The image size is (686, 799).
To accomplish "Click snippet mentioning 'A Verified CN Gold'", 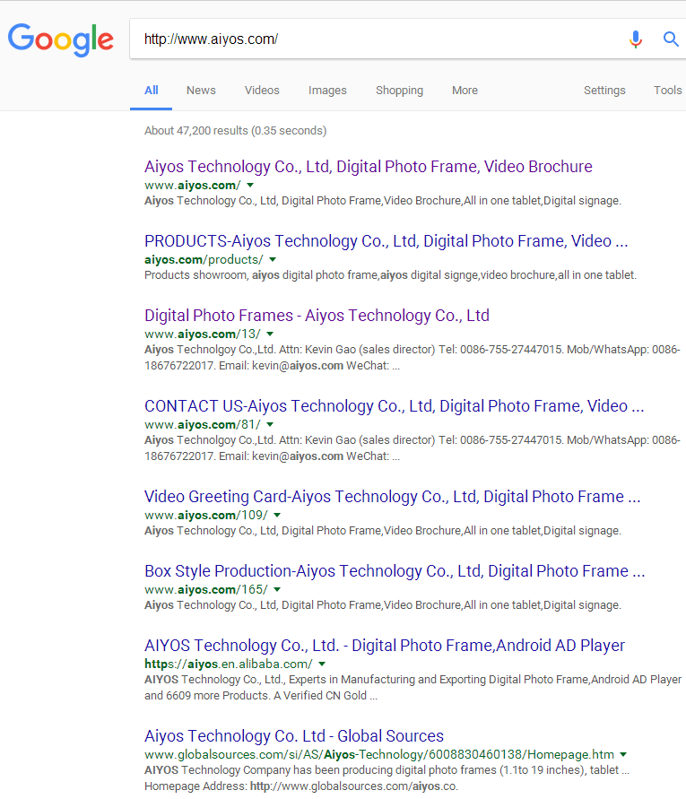I will tap(412, 688).
